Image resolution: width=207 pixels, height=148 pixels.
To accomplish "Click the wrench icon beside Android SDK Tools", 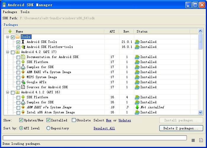I will click(23, 42).
